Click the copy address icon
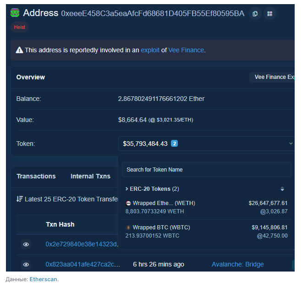The height and width of the screenshot is (283, 302). tap(255, 14)
